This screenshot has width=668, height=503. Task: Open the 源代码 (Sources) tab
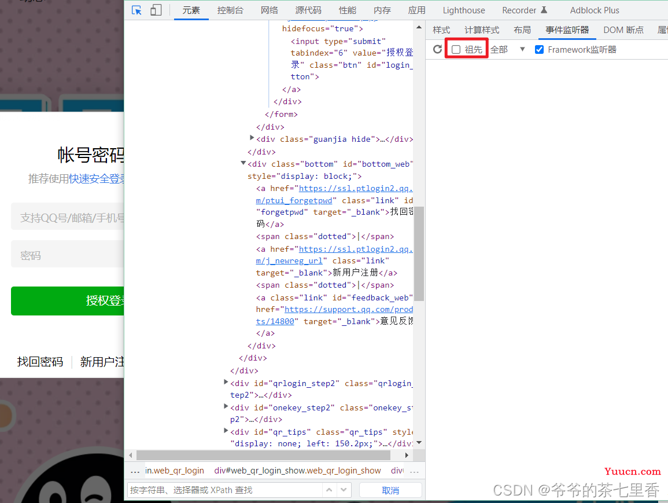pos(308,10)
